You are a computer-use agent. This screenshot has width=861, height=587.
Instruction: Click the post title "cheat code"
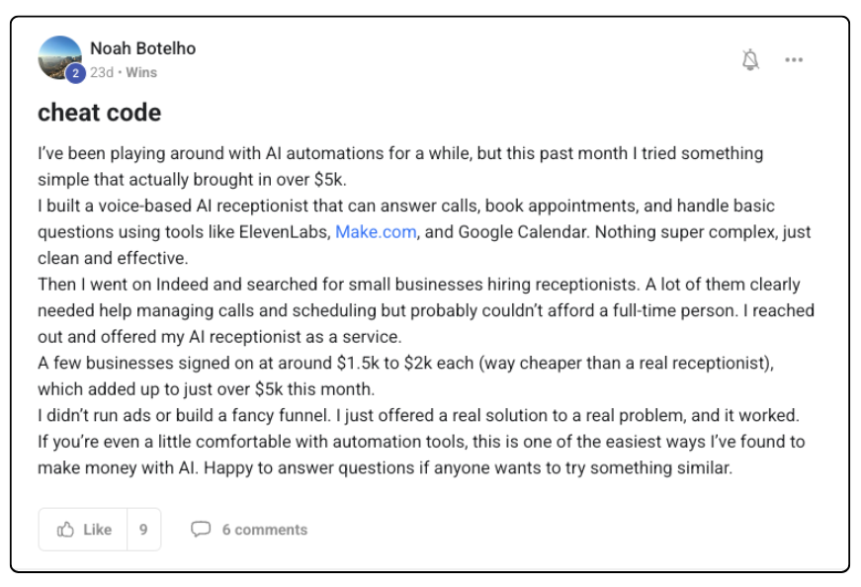99,113
